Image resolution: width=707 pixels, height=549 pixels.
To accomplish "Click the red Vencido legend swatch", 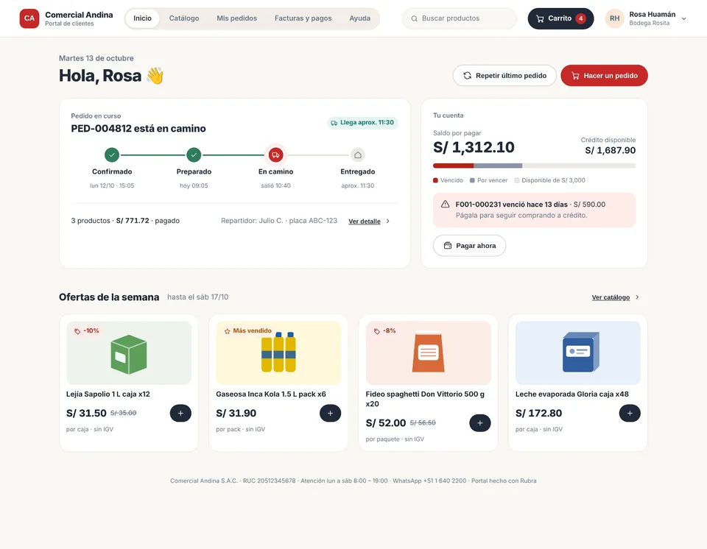I will coord(435,180).
